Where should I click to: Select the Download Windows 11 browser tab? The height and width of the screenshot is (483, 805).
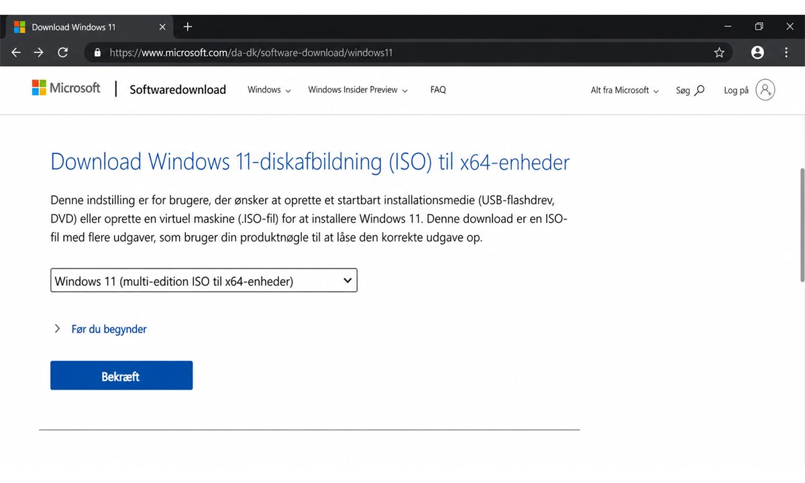89,27
